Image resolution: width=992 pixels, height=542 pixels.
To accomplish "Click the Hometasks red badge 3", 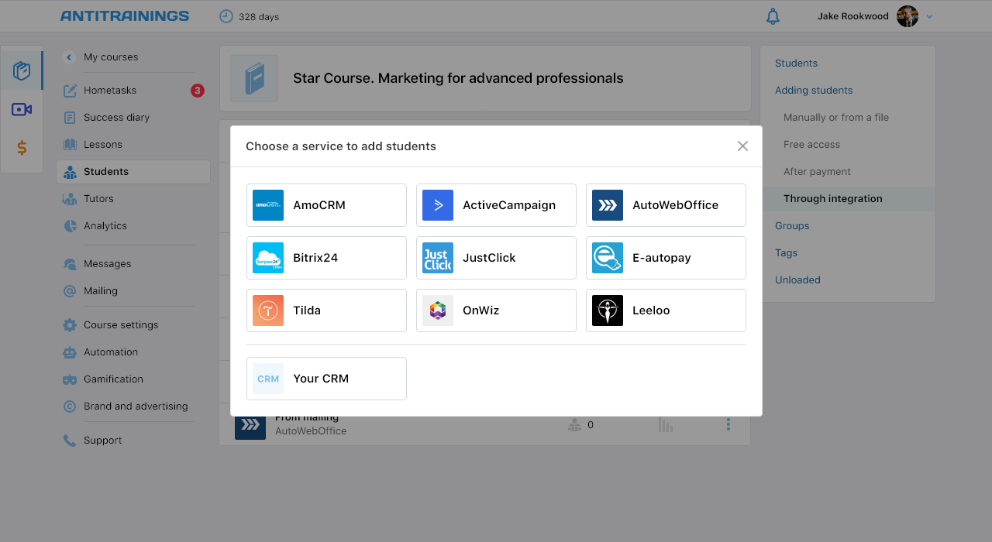I will 198,91.
